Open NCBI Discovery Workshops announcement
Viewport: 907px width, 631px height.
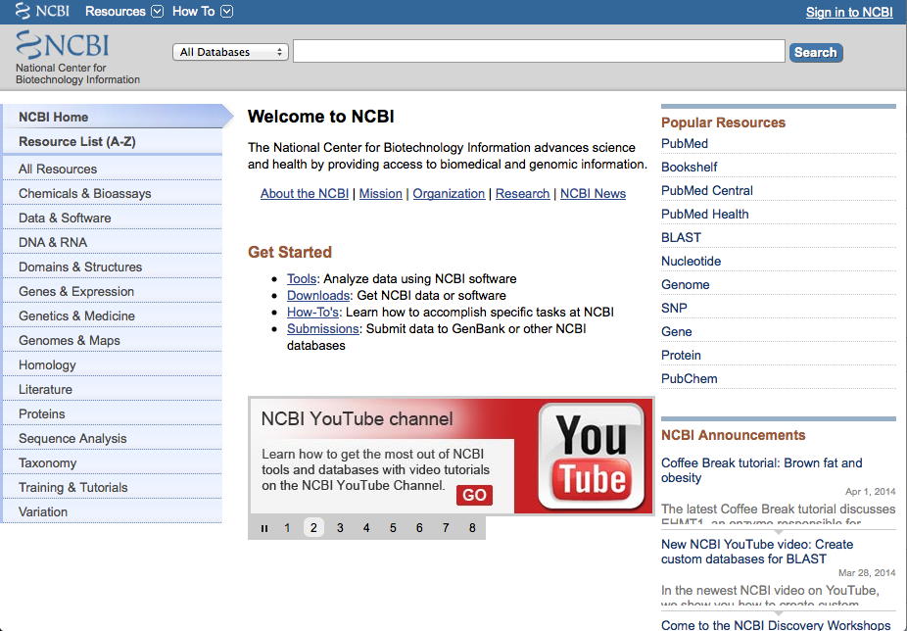pyautogui.click(x=776, y=625)
